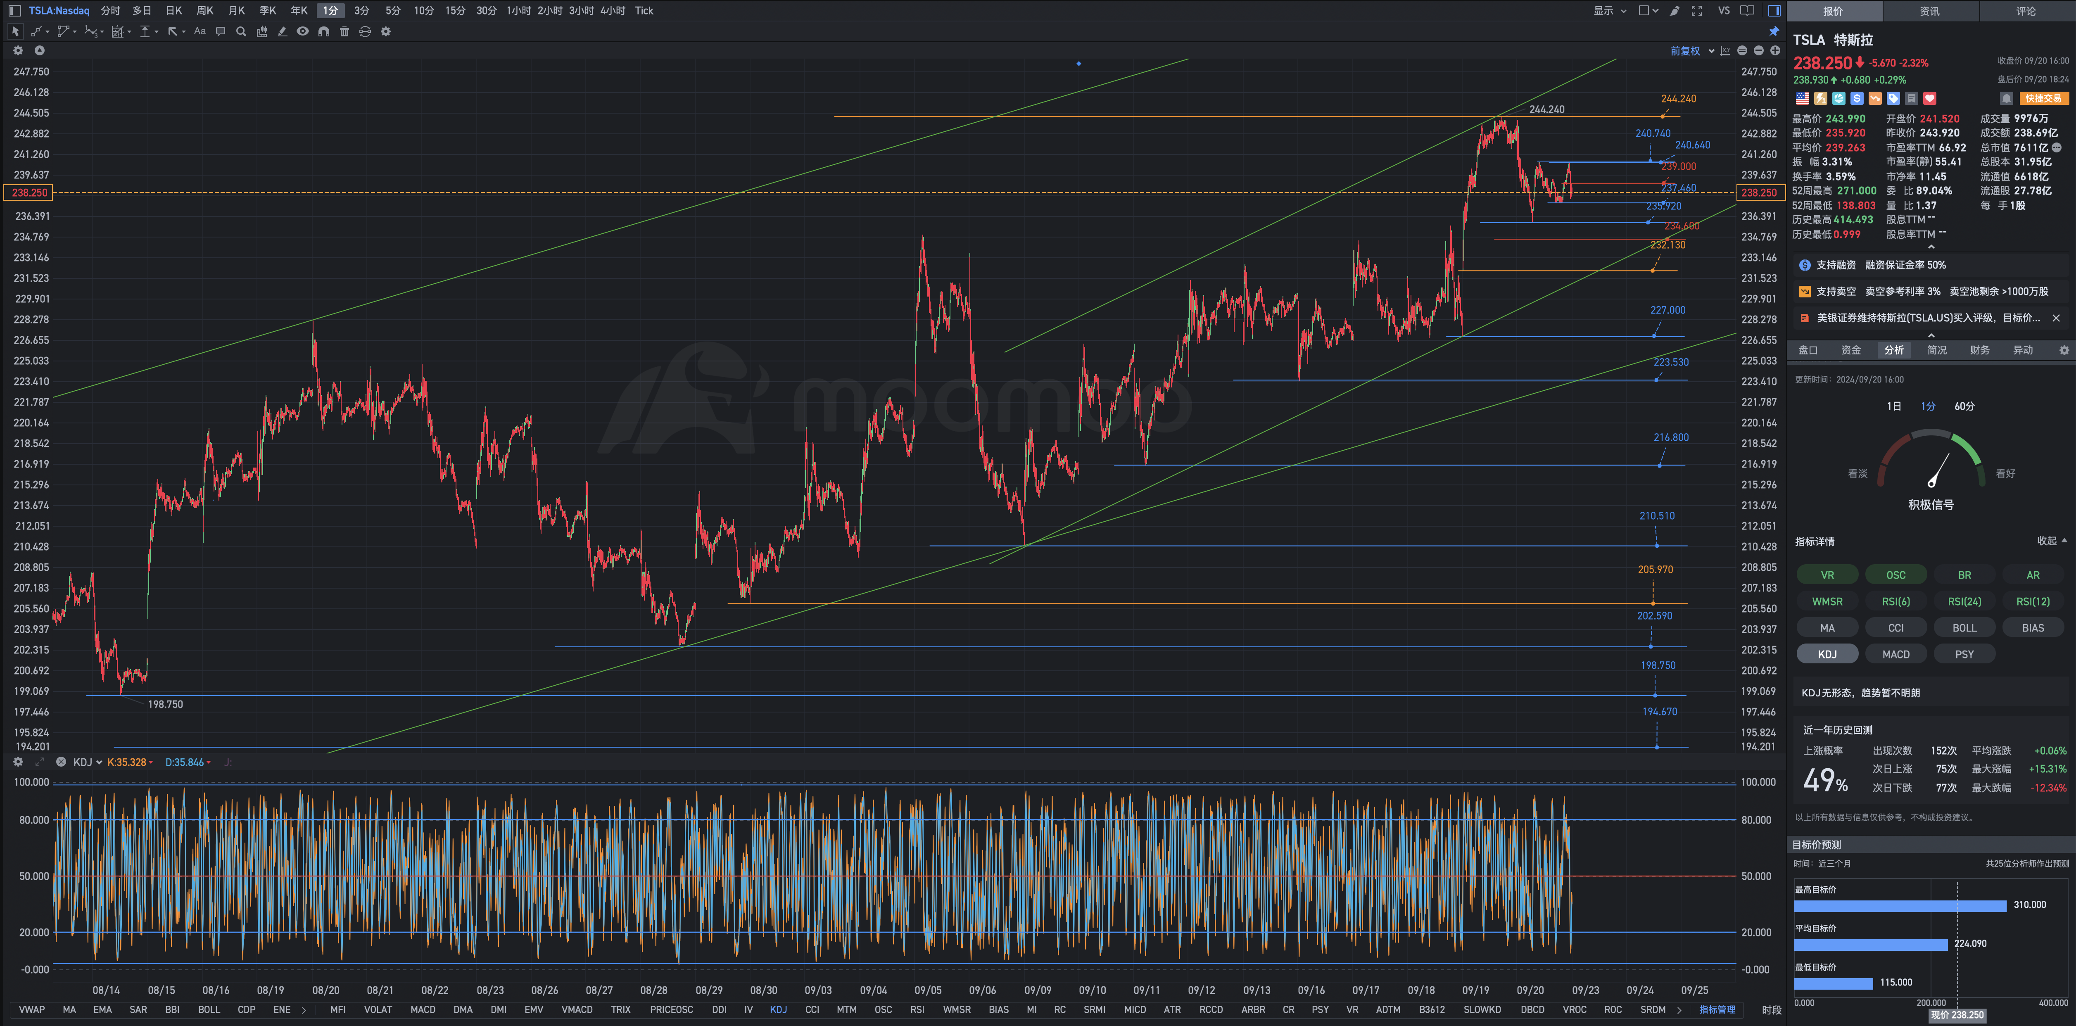This screenshot has width=2076, height=1026.
Task: Enter fullscreen chart mode
Action: (x=1696, y=10)
